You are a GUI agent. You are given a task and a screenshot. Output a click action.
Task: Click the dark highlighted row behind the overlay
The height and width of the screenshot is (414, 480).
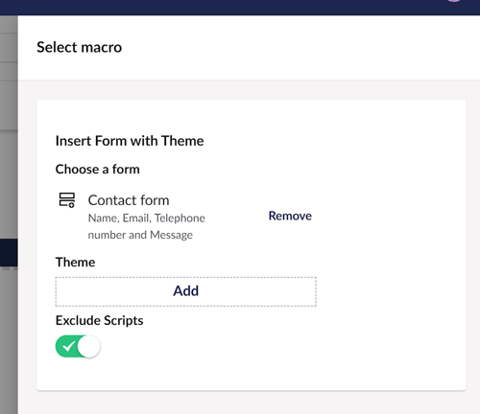point(9,252)
